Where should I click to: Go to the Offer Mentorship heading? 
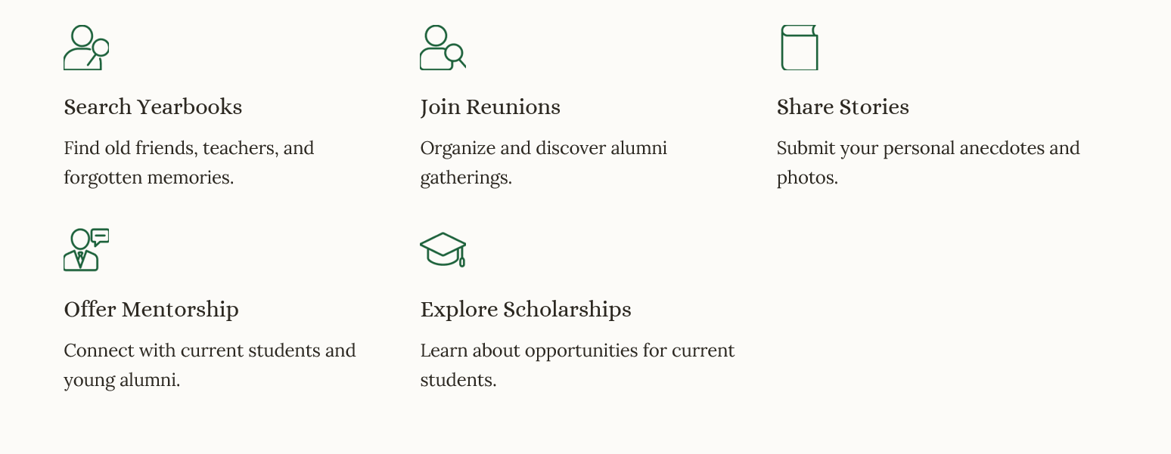151,310
